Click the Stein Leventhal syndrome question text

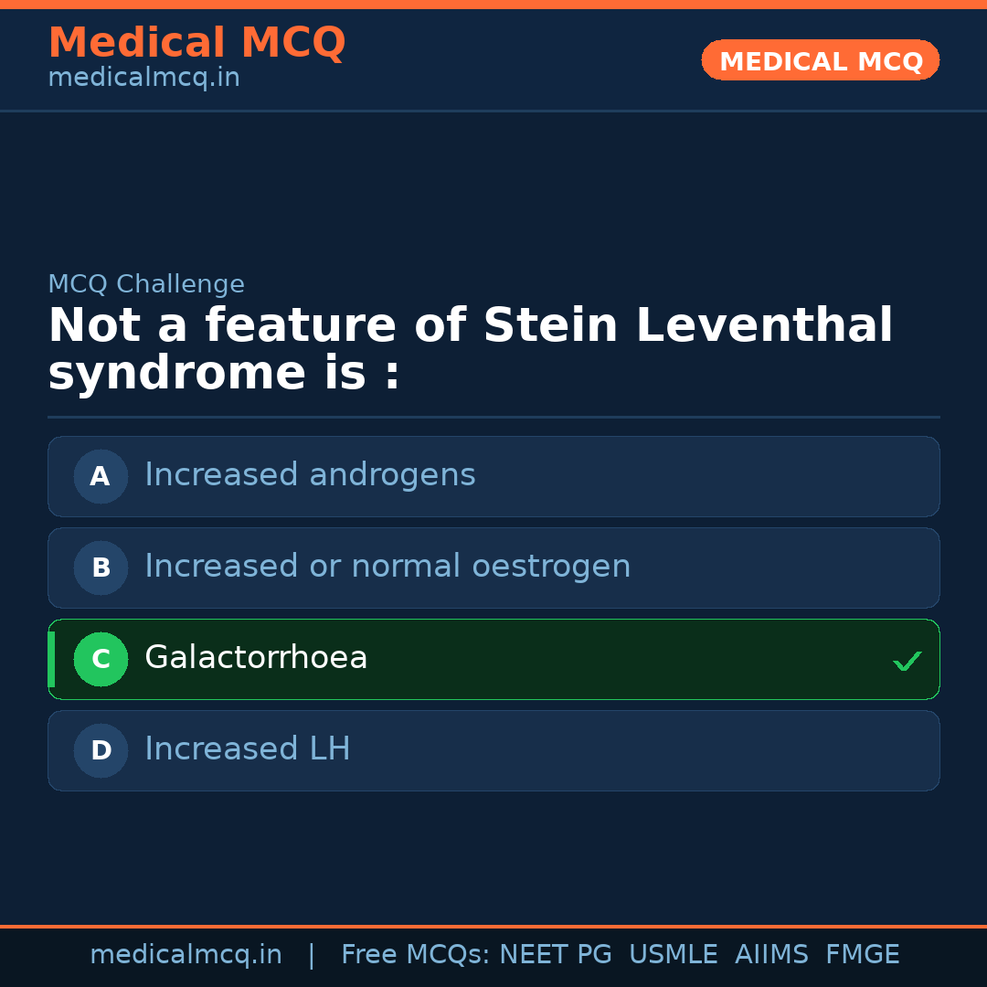click(x=470, y=349)
